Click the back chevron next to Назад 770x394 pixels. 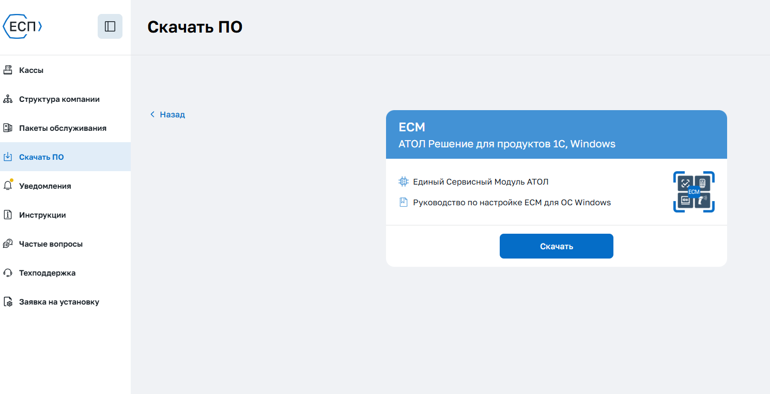click(x=152, y=114)
